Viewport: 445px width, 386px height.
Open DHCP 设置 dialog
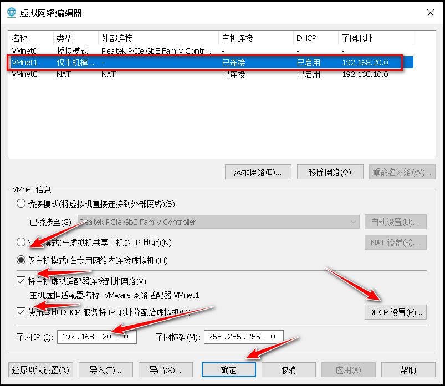pos(395,312)
